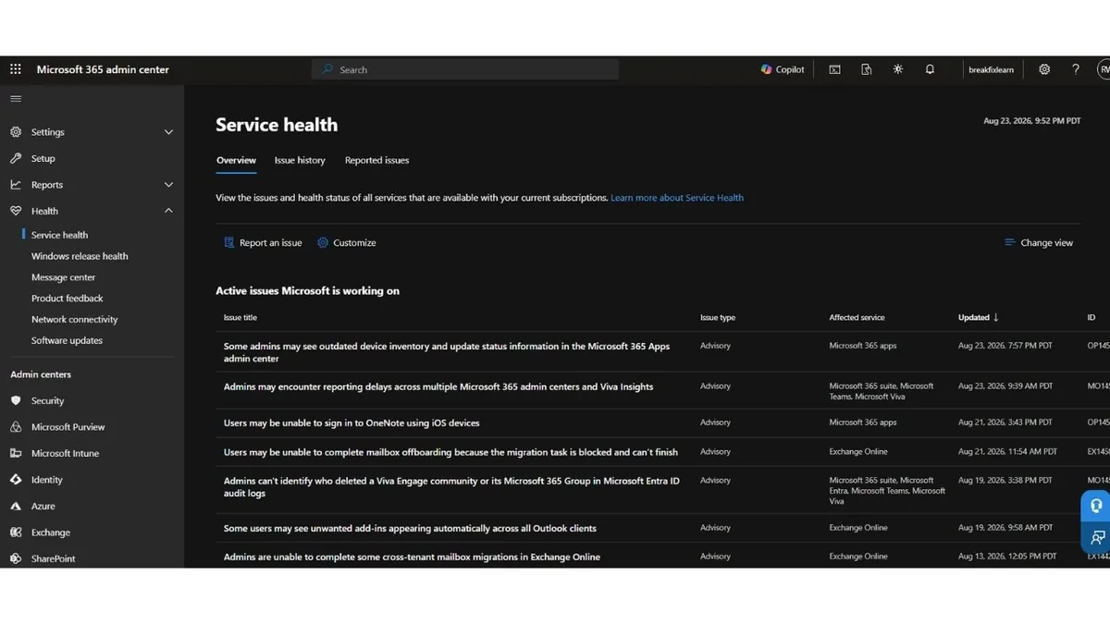Click the Issue title column header
This screenshot has height=624, width=1110.
[x=240, y=317]
